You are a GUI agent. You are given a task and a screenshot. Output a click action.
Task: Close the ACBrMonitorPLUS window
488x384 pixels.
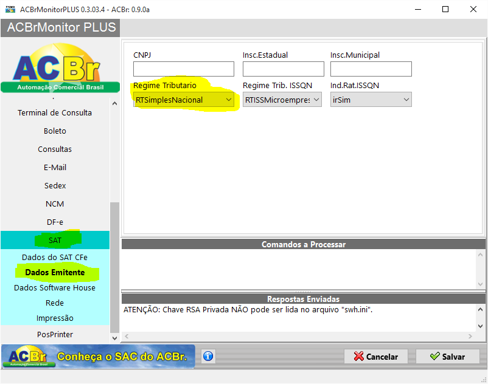(x=473, y=9)
